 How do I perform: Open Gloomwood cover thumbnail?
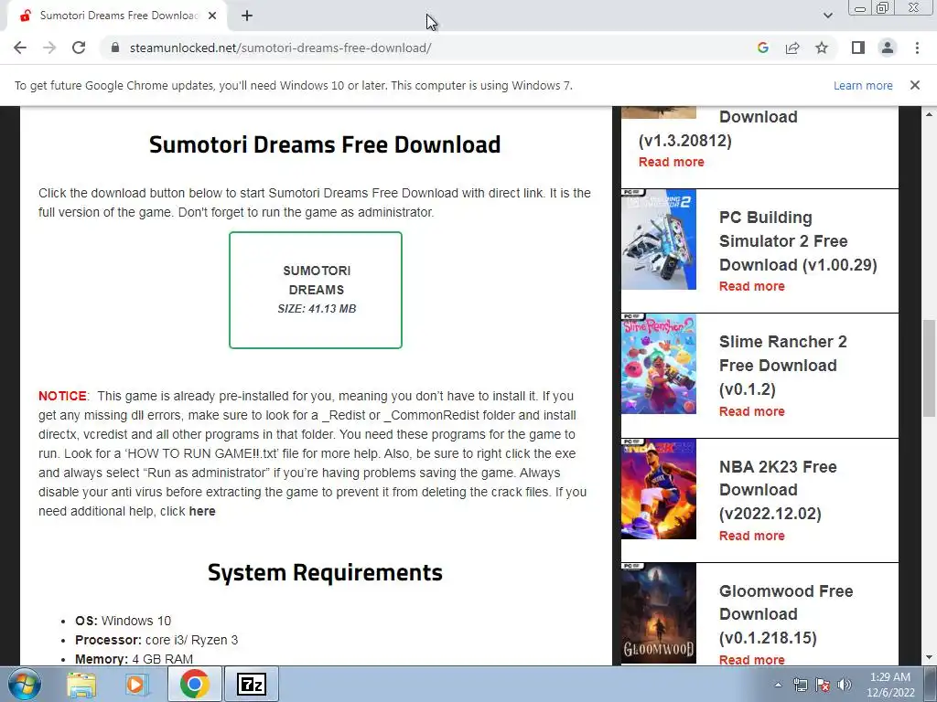pyautogui.click(x=659, y=613)
